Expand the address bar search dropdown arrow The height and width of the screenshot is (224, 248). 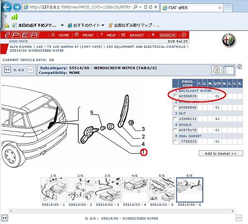pos(141,7)
